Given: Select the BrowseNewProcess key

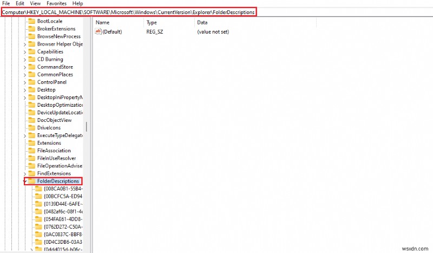Looking at the screenshot, I should pos(59,36).
